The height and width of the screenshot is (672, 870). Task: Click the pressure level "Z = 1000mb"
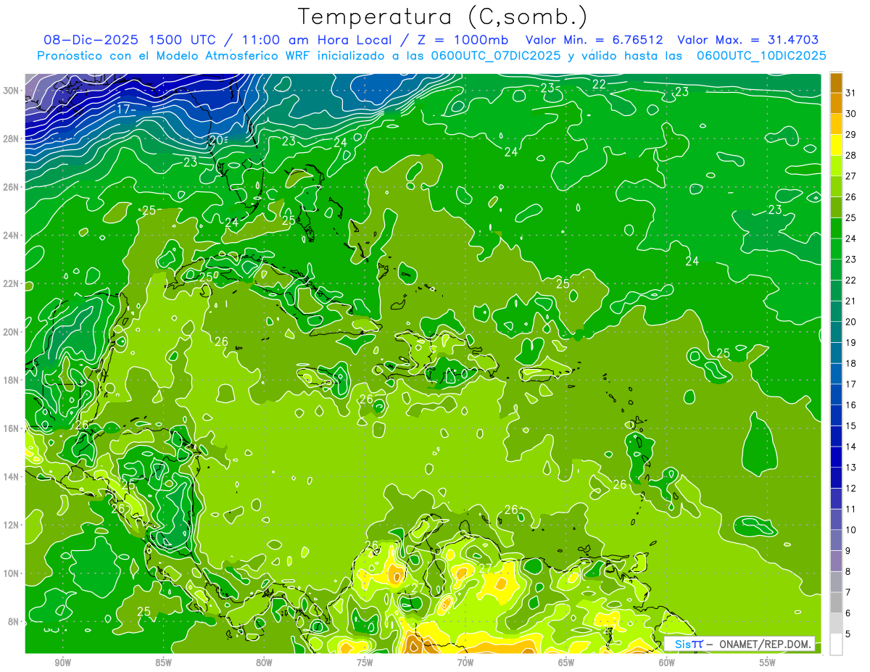(463, 40)
